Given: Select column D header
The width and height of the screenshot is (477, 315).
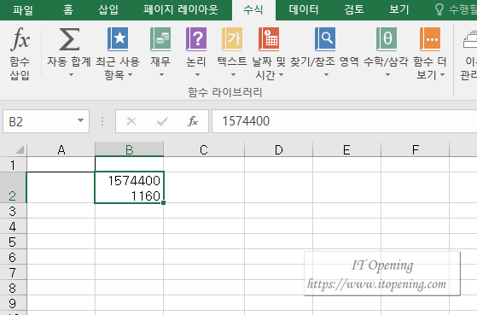Looking at the screenshot, I should pyautogui.click(x=279, y=149).
